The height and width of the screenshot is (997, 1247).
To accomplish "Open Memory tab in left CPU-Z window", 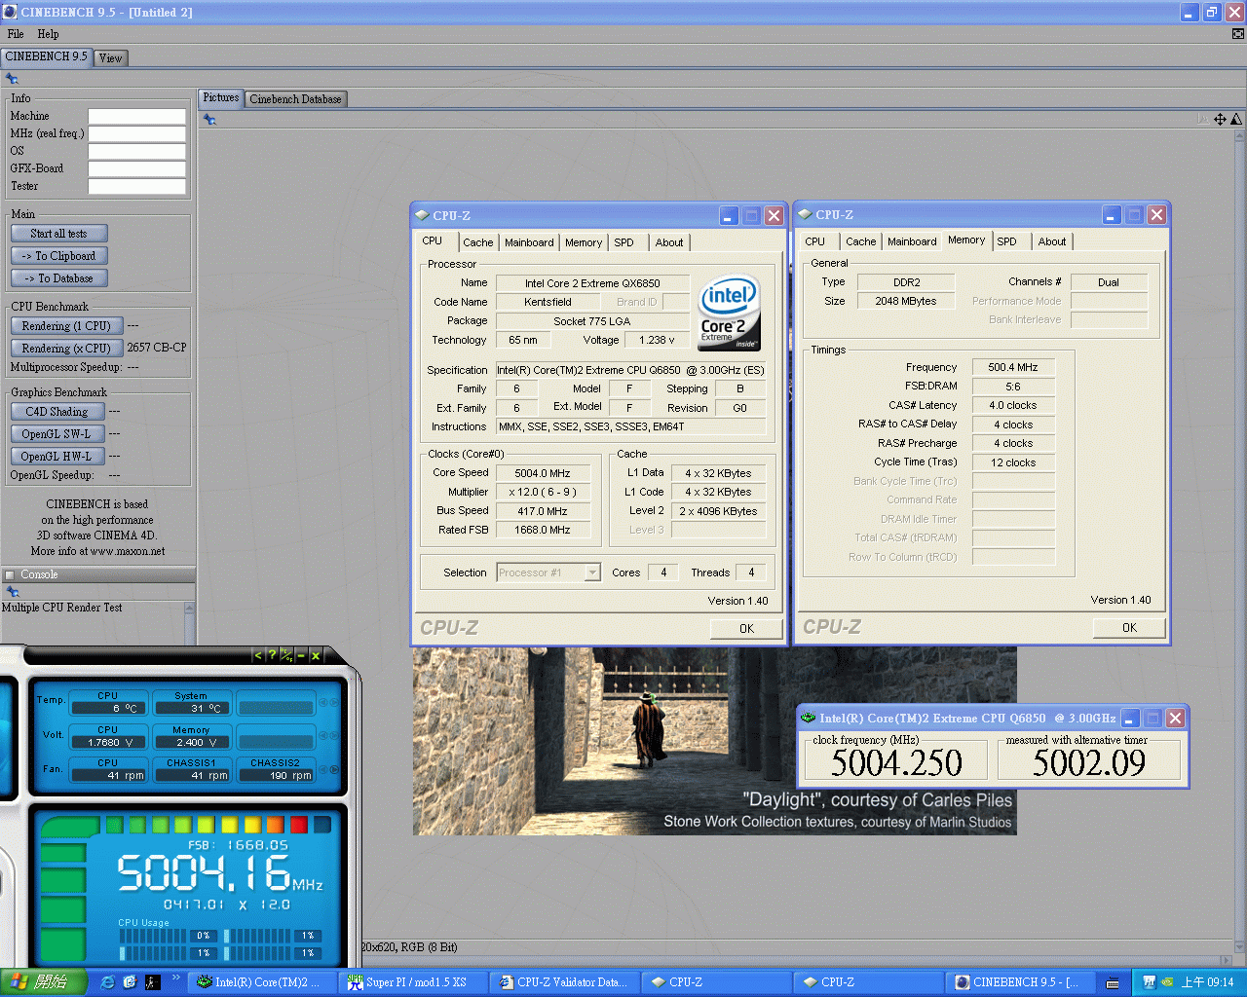I will [x=584, y=242].
